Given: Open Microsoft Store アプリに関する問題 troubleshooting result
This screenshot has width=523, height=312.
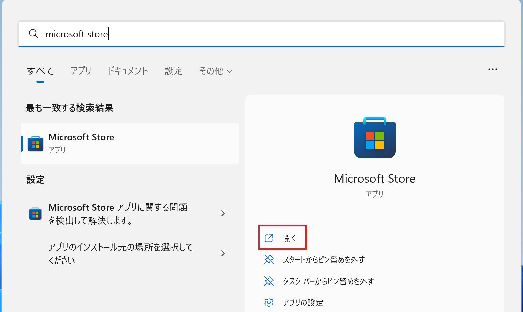Looking at the screenshot, I should pos(130,214).
